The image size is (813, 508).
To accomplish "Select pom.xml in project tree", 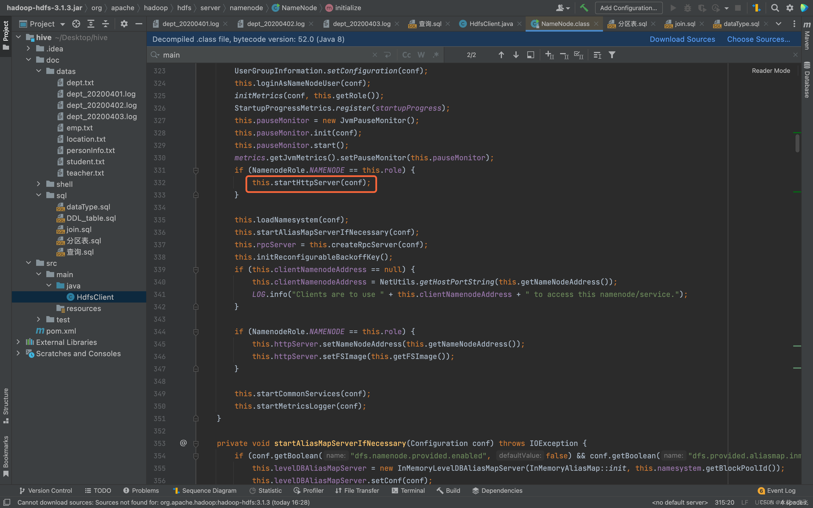I will (61, 331).
